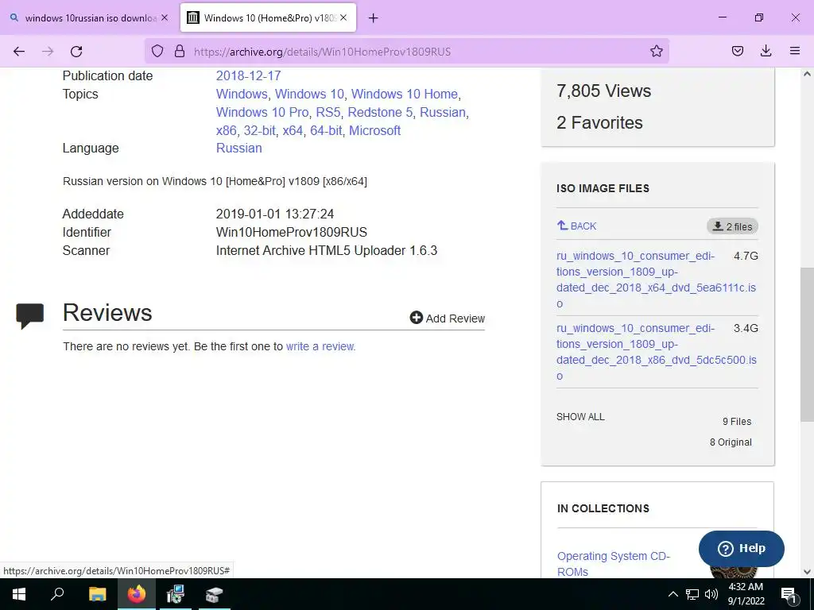Open the Firefox downloads panel
Image resolution: width=814 pixels, height=610 pixels.
pyautogui.click(x=766, y=51)
